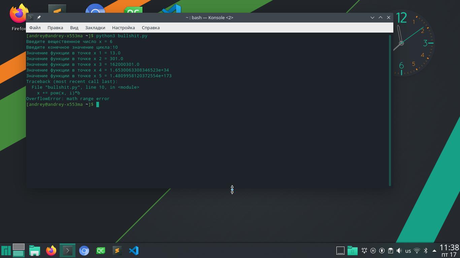Click the 'Значение функции в точке x 1 = 13.0' line
This screenshot has width=460, height=258.
73,53
